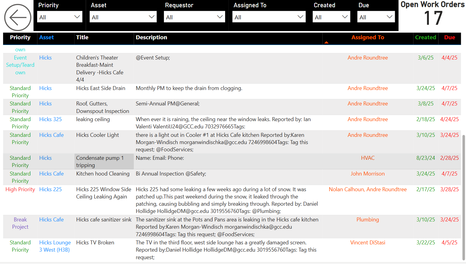The height and width of the screenshot is (264, 466).
Task: Click created date '8/23/24'
Action: click(426, 158)
